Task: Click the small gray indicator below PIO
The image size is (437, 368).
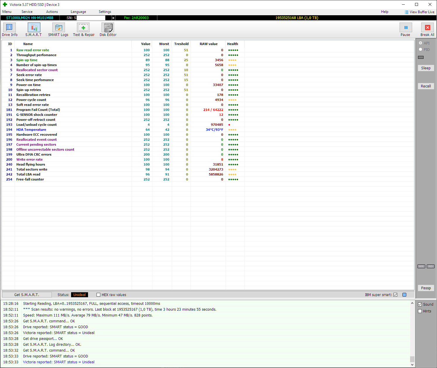Action: point(421,57)
